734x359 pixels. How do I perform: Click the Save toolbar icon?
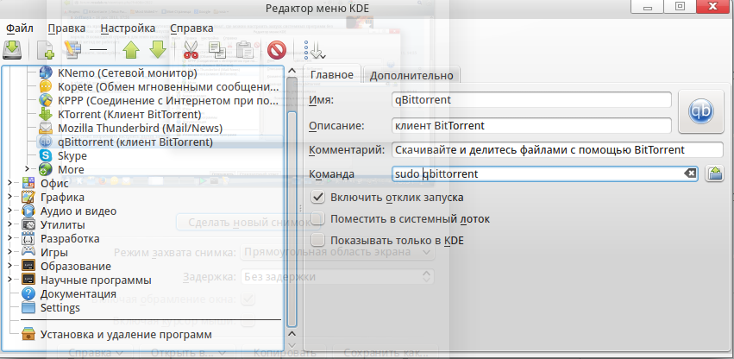[x=12, y=49]
